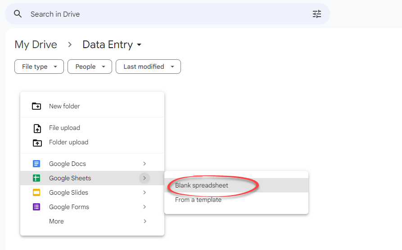Click the search magnifier icon
The height and width of the screenshot is (250, 402).
[18, 14]
